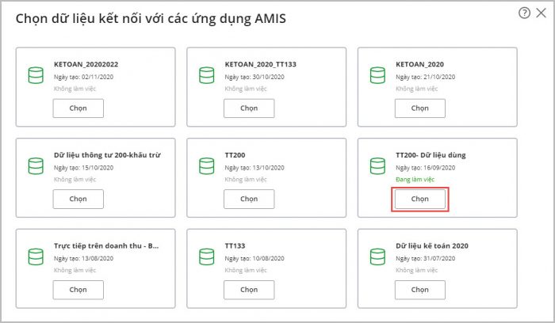Click date text Ngày tạo: 21/10/2020
This screenshot has width=555, height=323.
click(x=426, y=77)
